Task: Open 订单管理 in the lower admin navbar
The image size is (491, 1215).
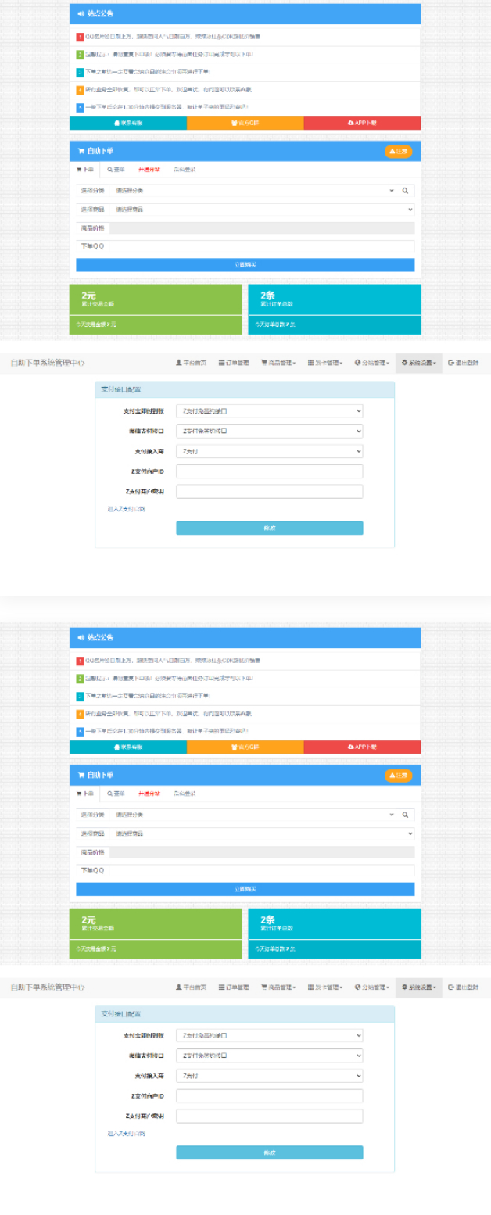Action: [234, 987]
